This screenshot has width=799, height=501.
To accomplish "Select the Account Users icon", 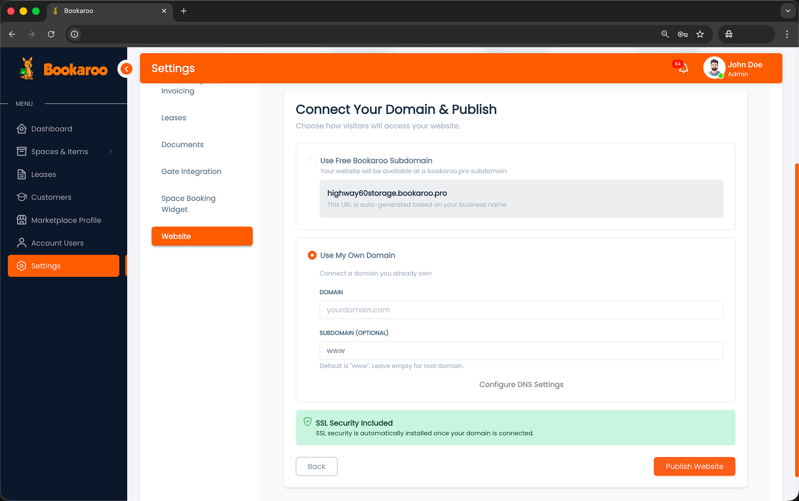I will coord(22,243).
